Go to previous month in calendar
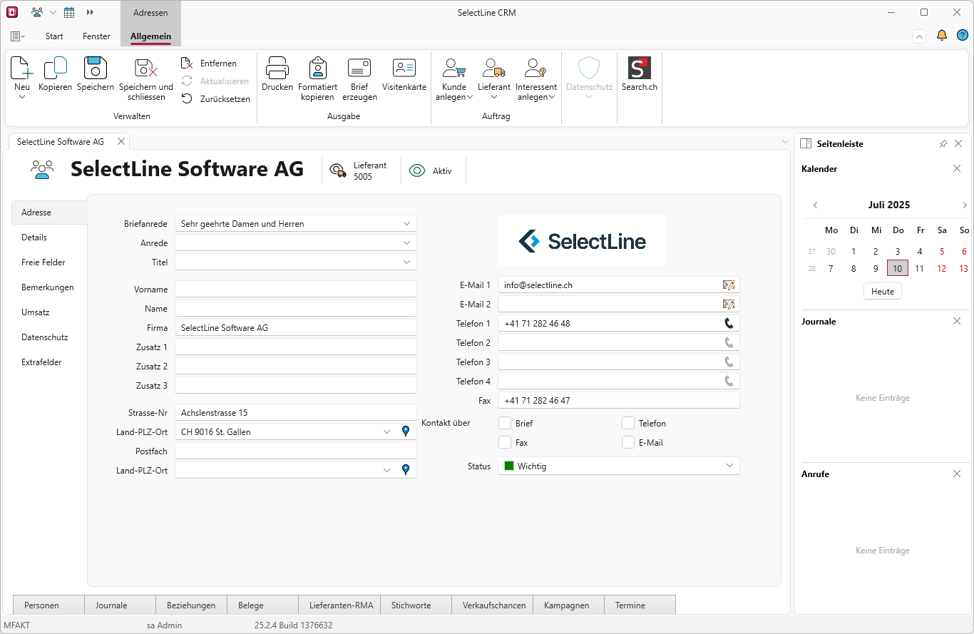Screen dimensions: 974x634 (815, 205)
